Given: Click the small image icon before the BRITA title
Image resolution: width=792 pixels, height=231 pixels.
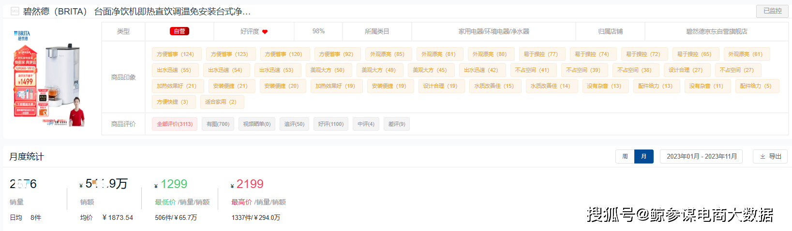Looking at the screenshot, I should point(15,11).
